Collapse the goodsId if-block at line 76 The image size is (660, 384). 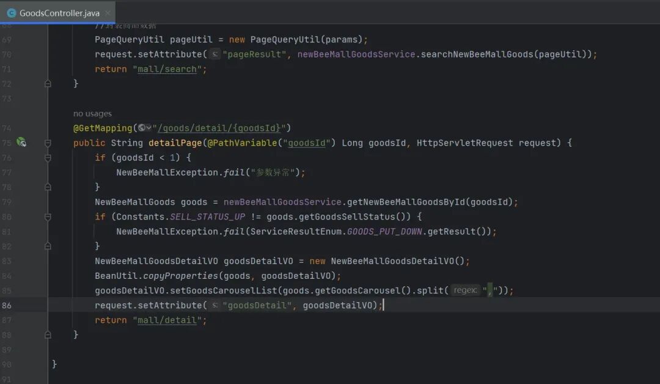click(x=48, y=158)
